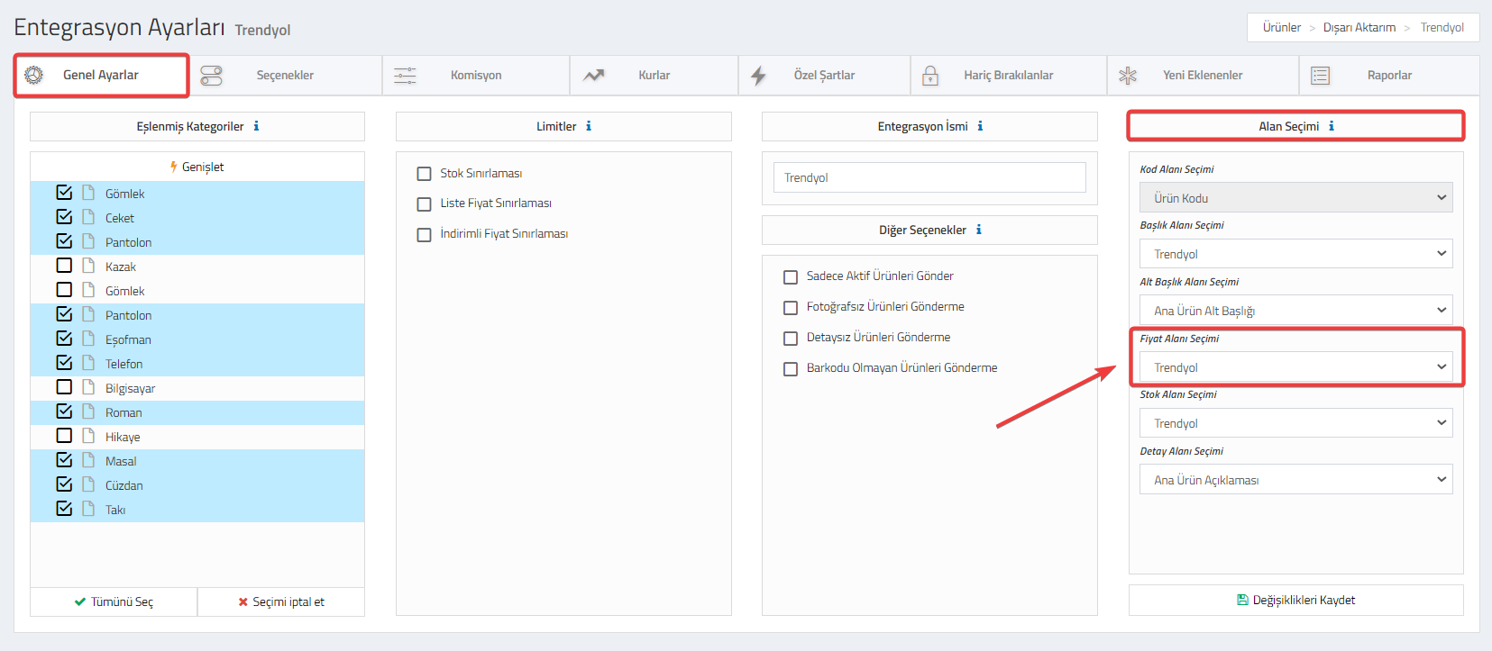1492x651 pixels.
Task: Click the document icon beside Kazak
Action: (88, 266)
